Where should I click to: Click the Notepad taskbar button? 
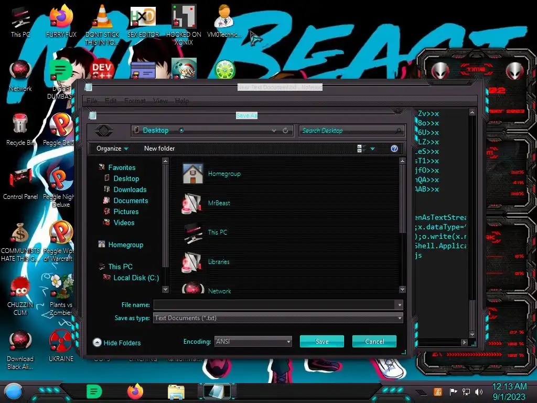217,391
